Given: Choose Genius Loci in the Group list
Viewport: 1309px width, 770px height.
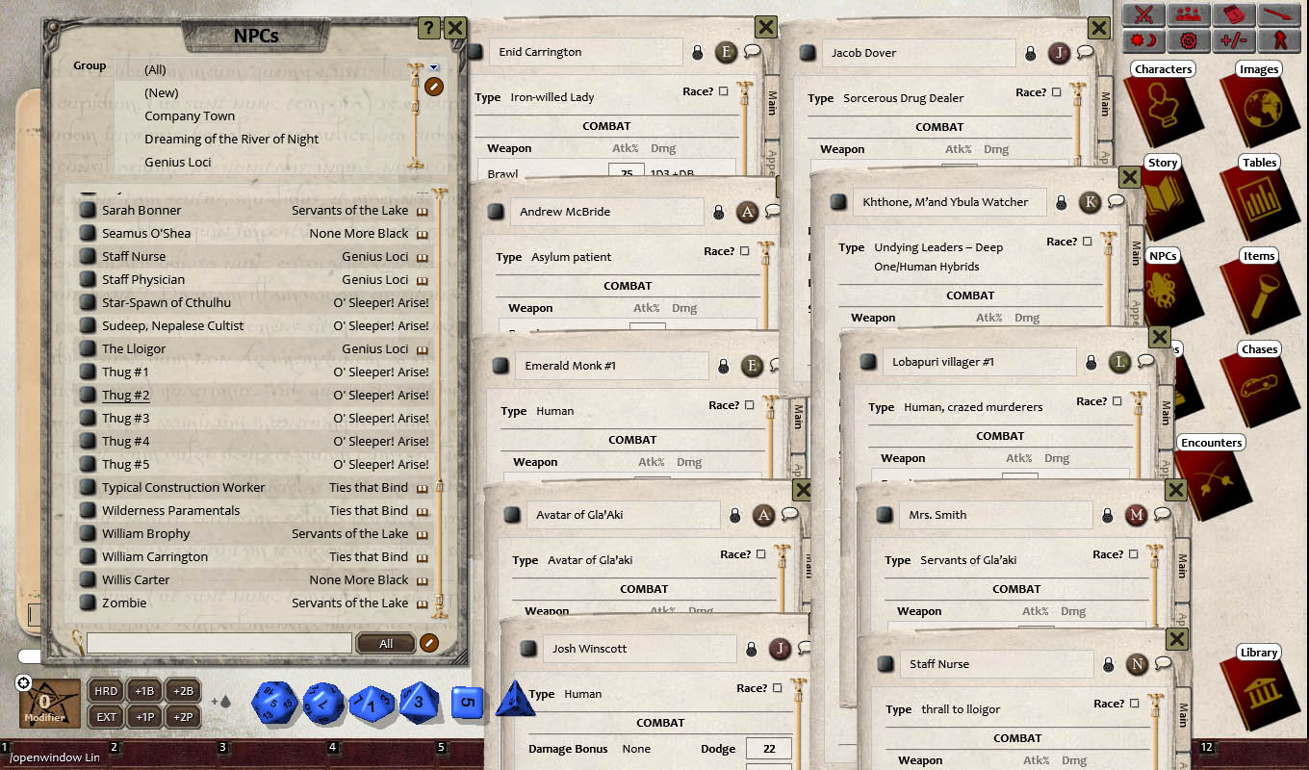Looking at the screenshot, I should (178, 162).
